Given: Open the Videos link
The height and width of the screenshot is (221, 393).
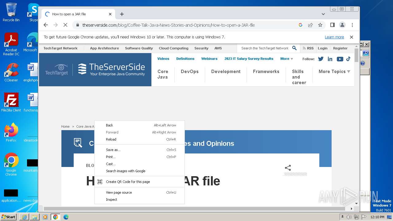Looking at the screenshot, I should 163,59.
